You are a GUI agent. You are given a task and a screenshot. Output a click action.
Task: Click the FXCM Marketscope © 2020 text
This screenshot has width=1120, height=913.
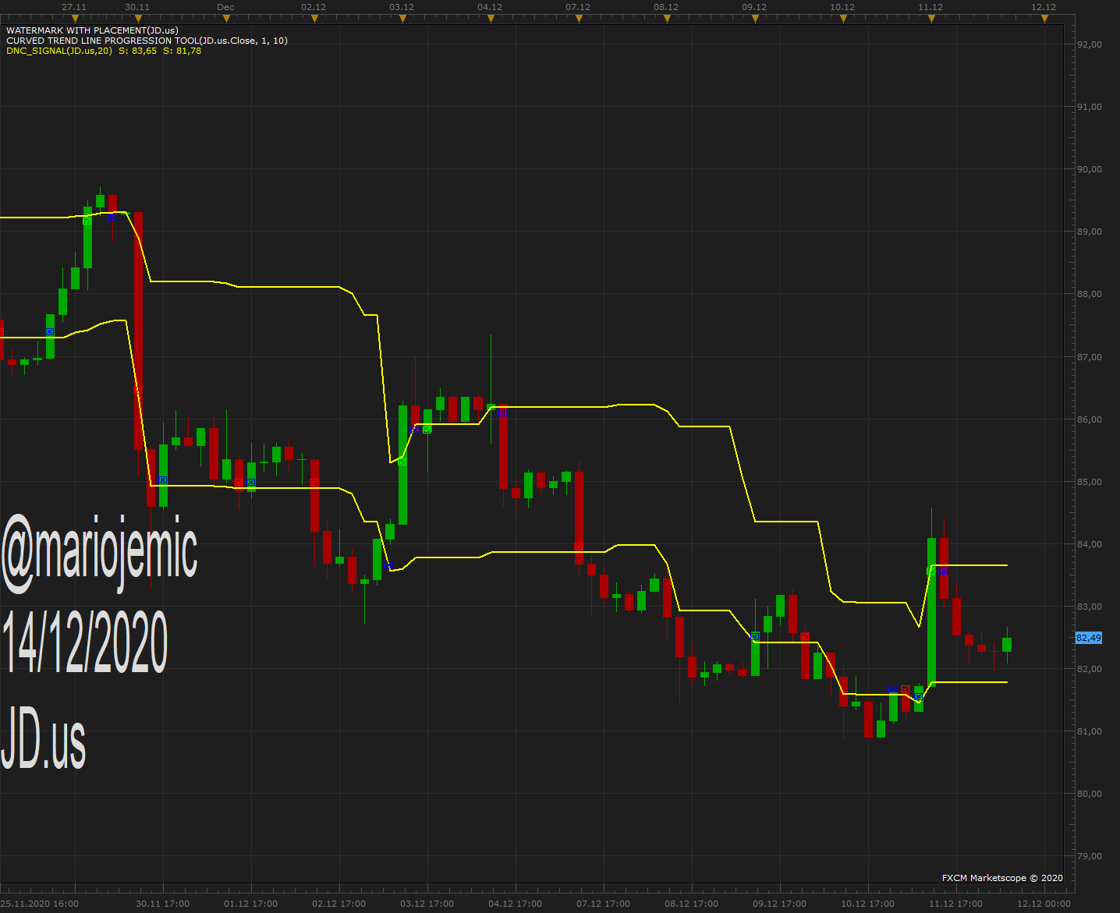[x=1002, y=878]
